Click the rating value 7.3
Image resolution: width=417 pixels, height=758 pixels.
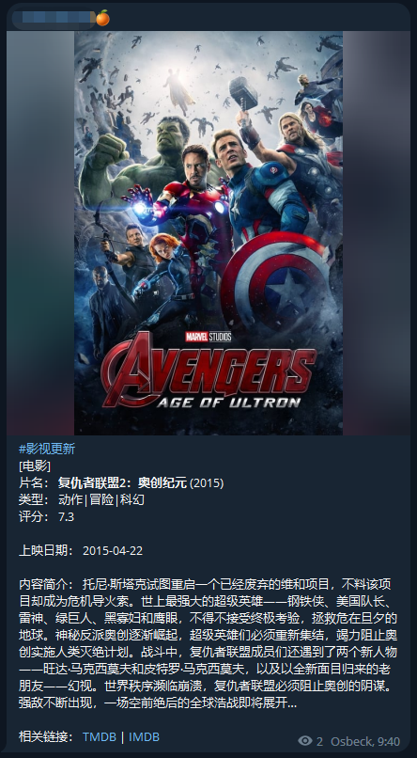coord(66,516)
